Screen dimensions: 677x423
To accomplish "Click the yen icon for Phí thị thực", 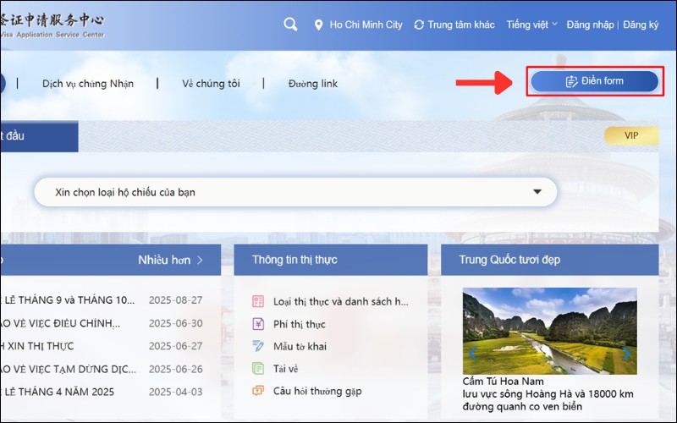I will tap(258, 324).
